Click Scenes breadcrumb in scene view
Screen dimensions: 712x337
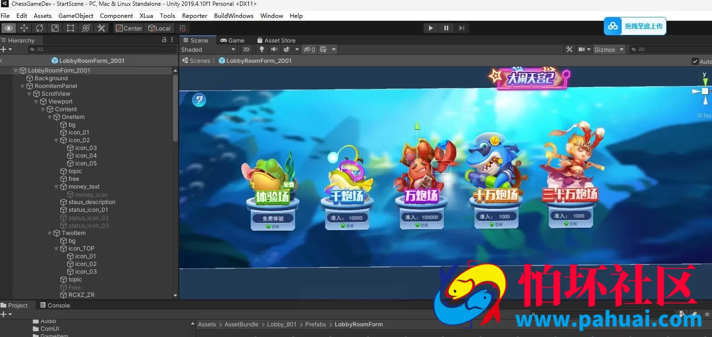[196, 61]
